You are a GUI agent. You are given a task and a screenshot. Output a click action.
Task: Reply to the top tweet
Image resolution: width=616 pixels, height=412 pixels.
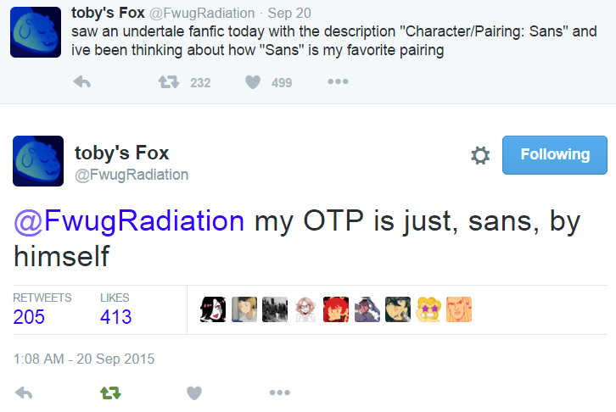(x=82, y=82)
